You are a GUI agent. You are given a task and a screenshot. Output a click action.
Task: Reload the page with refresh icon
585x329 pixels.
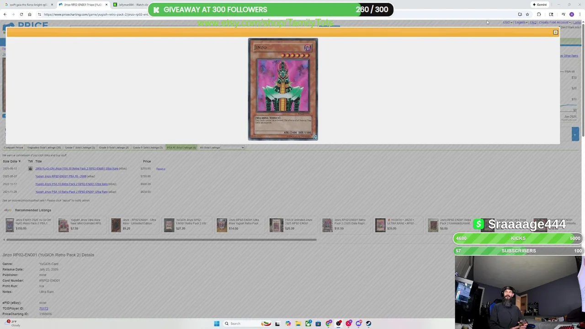click(21, 14)
